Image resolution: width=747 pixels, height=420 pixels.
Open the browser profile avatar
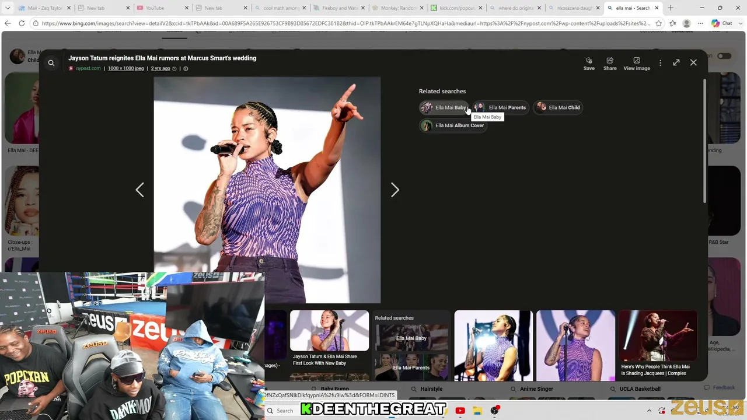click(x=687, y=23)
